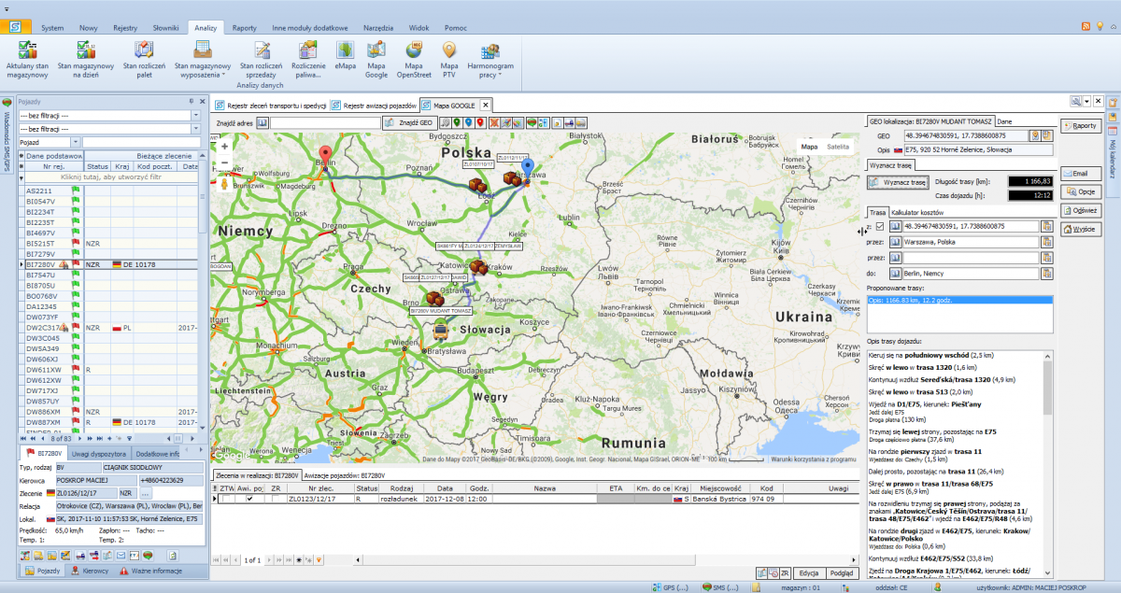
Task: Open Mapa Google from ribbon
Action: (376, 59)
